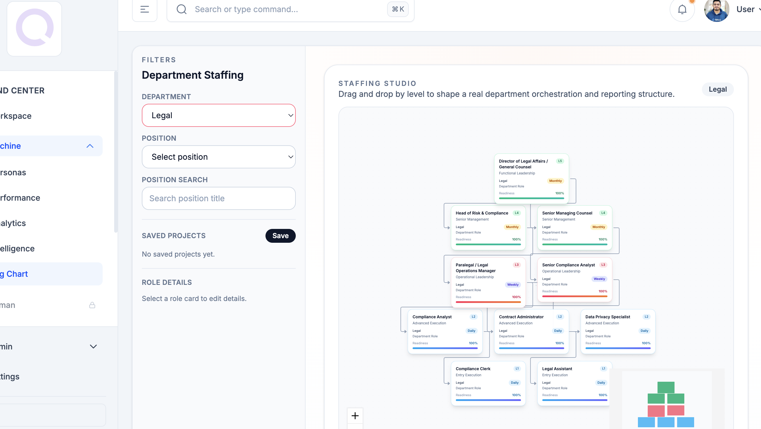The height and width of the screenshot is (429, 761).
Task: Click the search magnifier icon in command bar
Action: (181, 9)
